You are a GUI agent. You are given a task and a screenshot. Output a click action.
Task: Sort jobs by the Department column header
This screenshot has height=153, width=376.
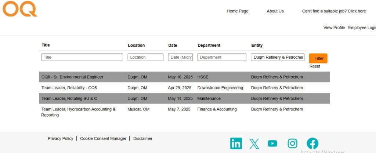pyautogui.click(x=209, y=45)
